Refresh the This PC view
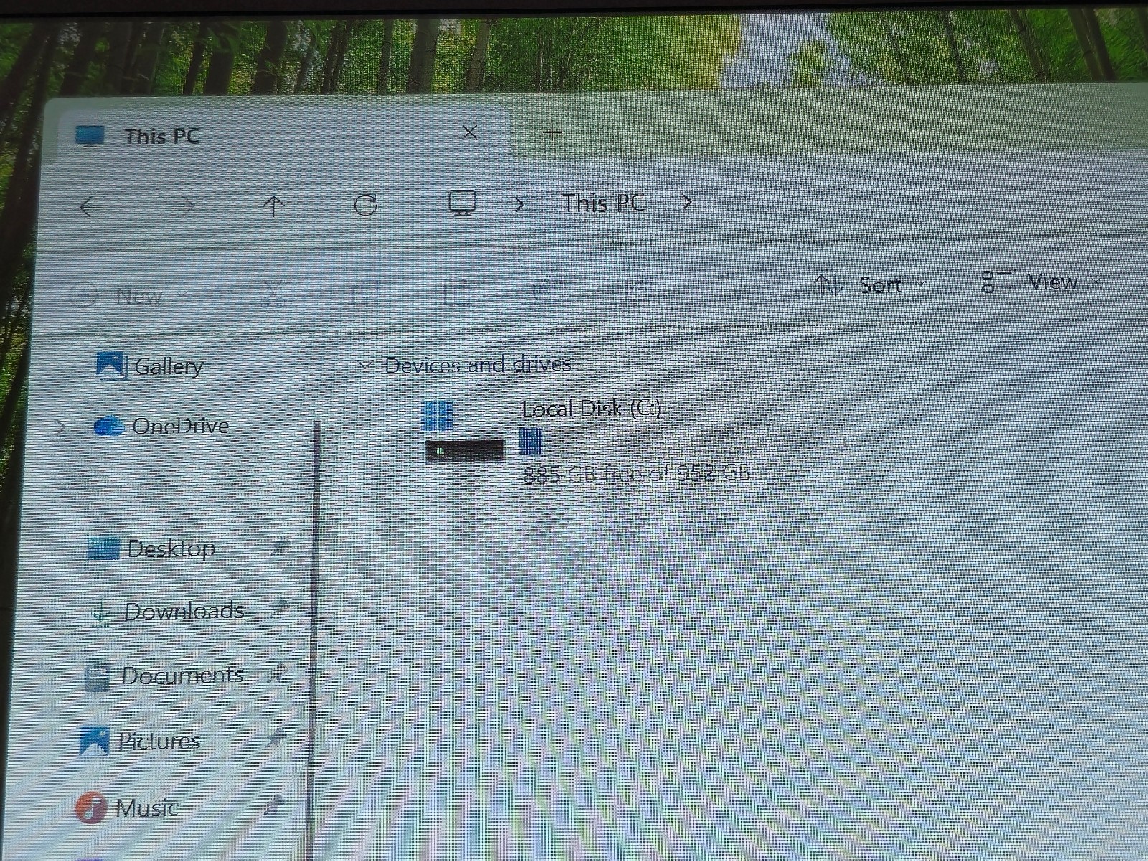Screen dimensions: 1148x861 (x=366, y=205)
